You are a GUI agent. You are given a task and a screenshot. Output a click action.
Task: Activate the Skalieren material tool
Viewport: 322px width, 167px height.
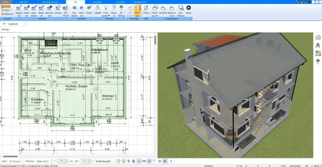click(x=41, y=11)
